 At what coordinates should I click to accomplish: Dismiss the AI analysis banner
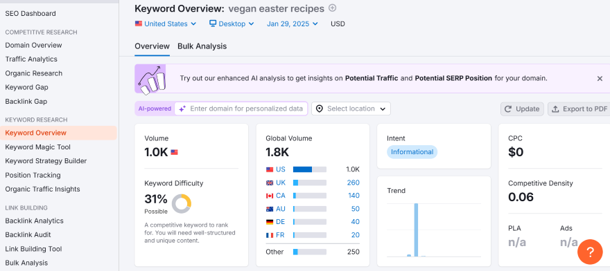pyautogui.click(x=600, y=78)
